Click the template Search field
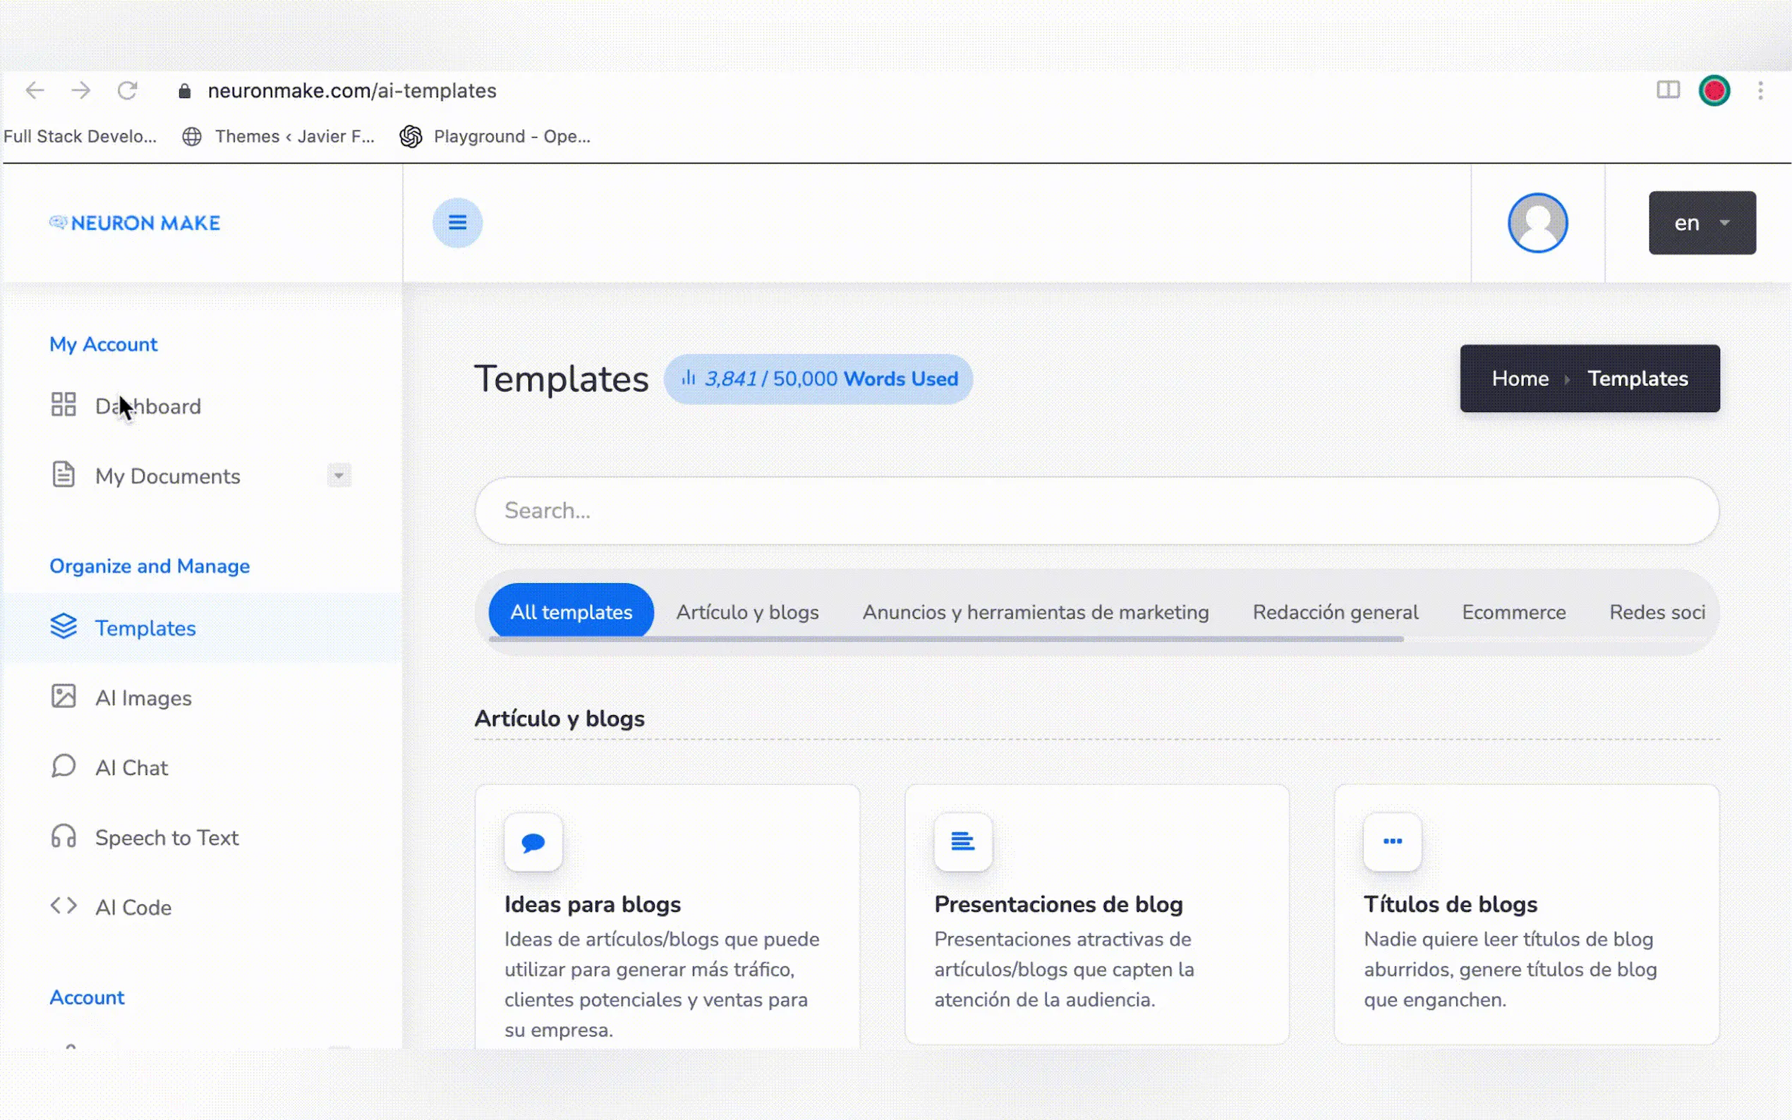 coord(1096,511)
